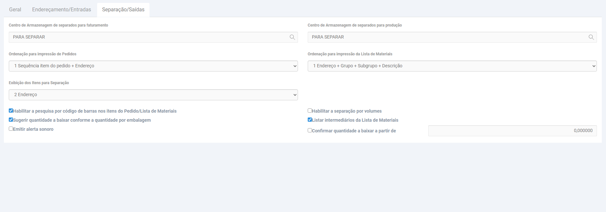This screenshot has width=606, height=212.
Task: Uncheck Listar intermediários da Lista de Materiais
Action: point(310,120)
